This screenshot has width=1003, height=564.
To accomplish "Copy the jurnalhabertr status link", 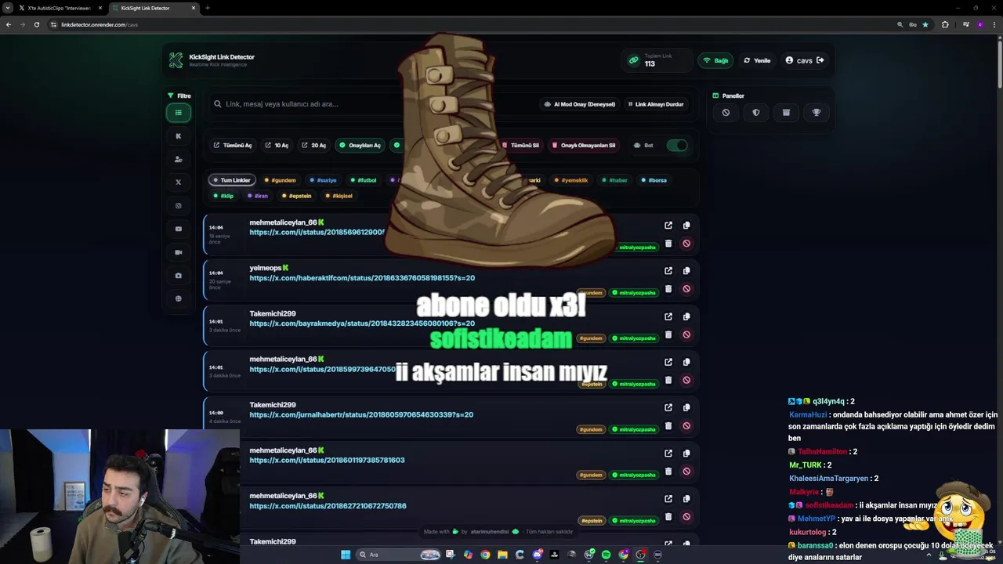I will (686, 407).
